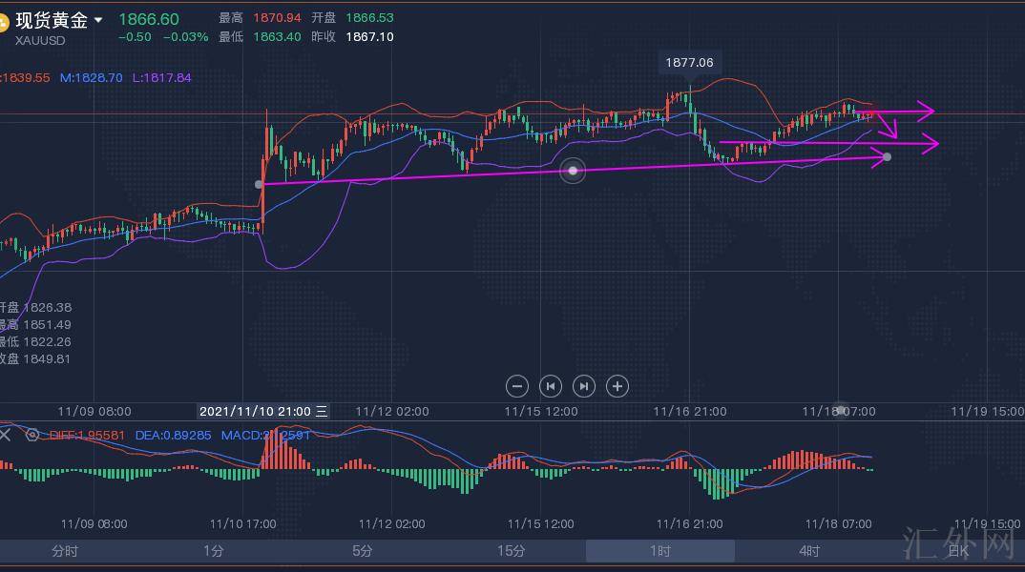Step forward to the next candle
Image resolution: width=1025 pixels, height=572 pixels.
pos(583,386)
